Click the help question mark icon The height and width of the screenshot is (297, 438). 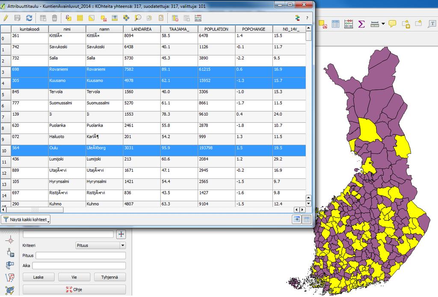(307, 18)
